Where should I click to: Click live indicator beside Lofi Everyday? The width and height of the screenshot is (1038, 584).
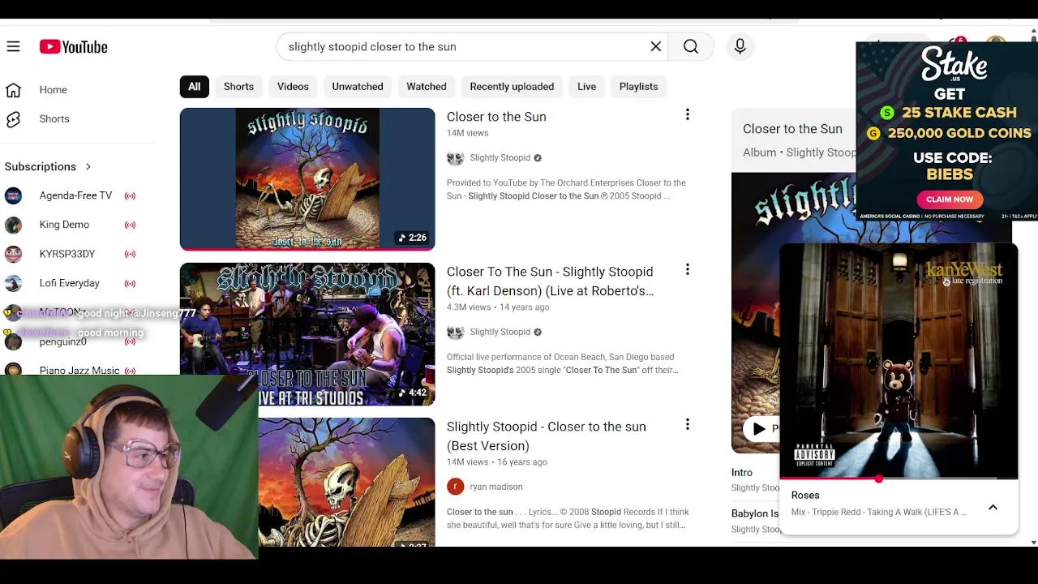tap(130, 283)
